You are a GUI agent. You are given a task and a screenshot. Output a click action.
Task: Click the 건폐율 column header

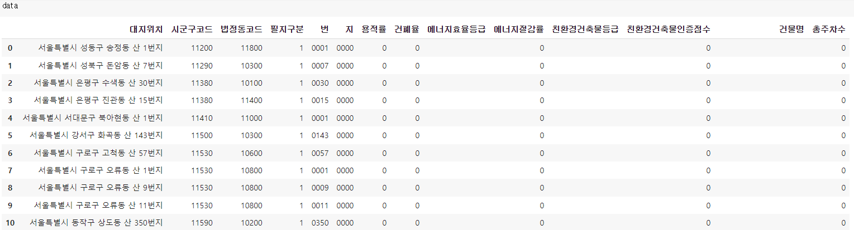[407, 29]
